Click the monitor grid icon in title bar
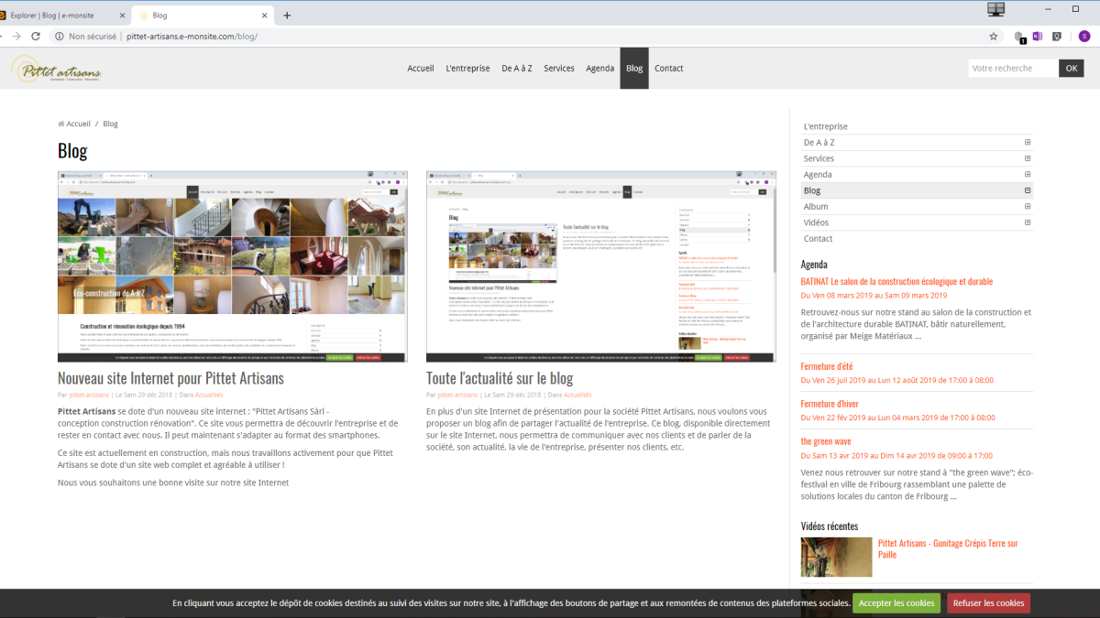Screen dimensions: 1100x618 click(x=996, y=9)
